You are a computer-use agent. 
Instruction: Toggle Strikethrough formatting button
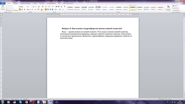click(x=28, y=10)
